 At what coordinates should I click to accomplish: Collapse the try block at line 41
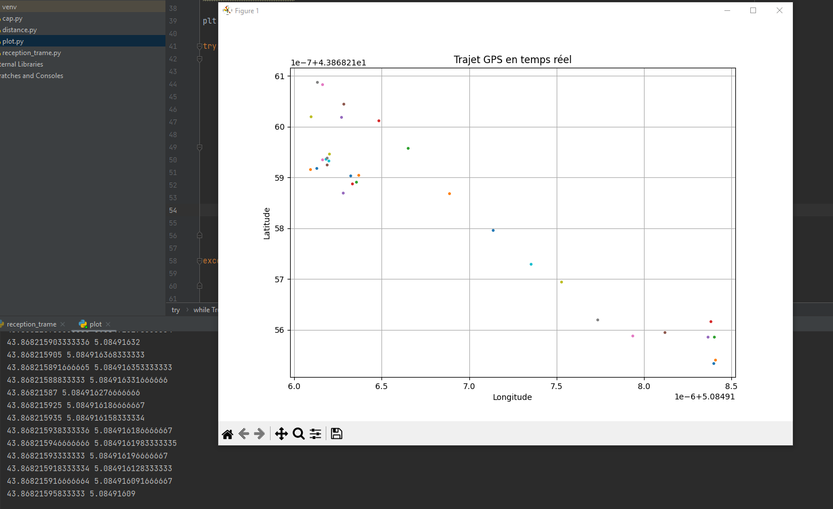[199, 46]
